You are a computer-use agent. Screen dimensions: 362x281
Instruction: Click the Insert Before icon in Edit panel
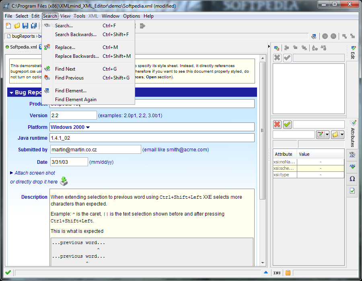pos(286,48)
